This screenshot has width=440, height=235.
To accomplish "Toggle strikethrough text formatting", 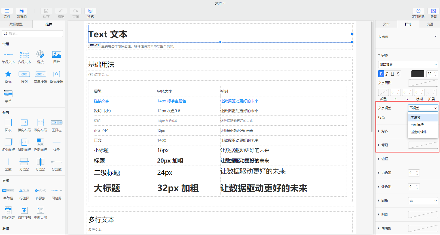I will tap(398, 74).
